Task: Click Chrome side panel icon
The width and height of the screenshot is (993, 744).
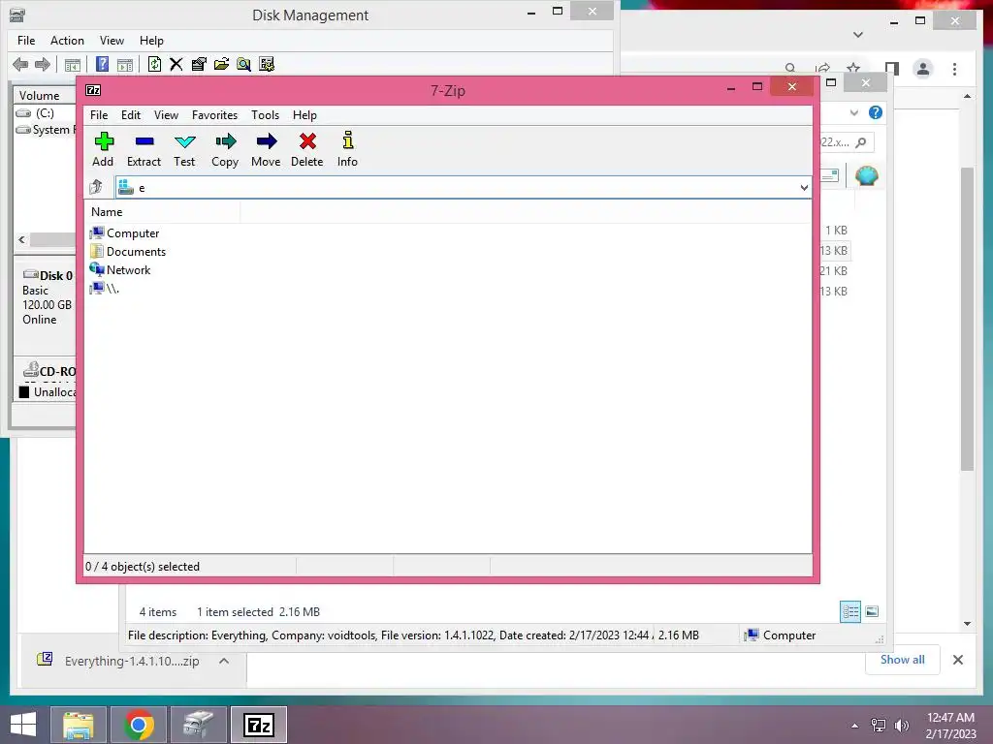Action: (892, 69)
